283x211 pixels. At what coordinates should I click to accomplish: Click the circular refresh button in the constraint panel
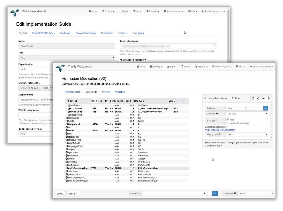258,98
